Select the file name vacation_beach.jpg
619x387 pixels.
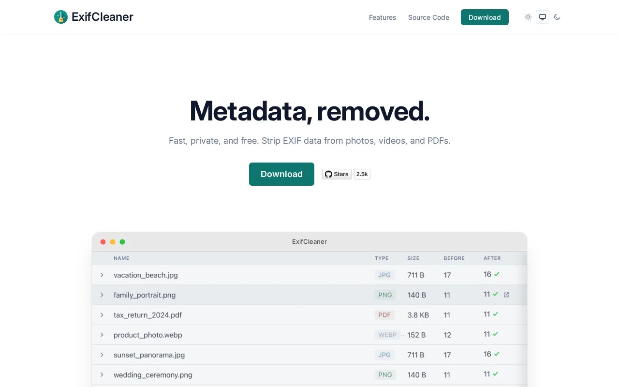[x=146, y=275]
